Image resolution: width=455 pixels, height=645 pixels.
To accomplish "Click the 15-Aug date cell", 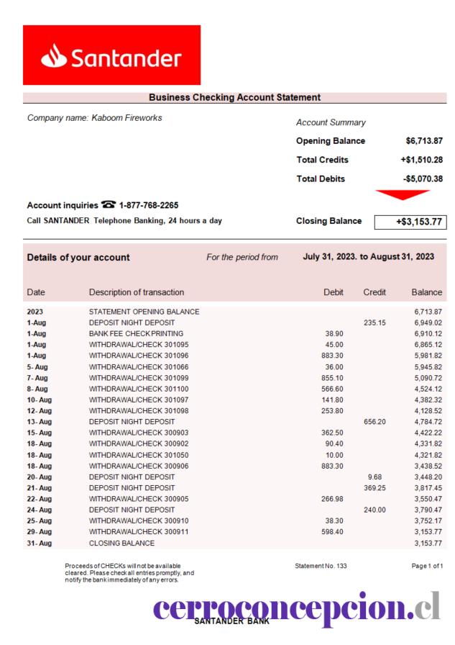I will tap(40, 433).
